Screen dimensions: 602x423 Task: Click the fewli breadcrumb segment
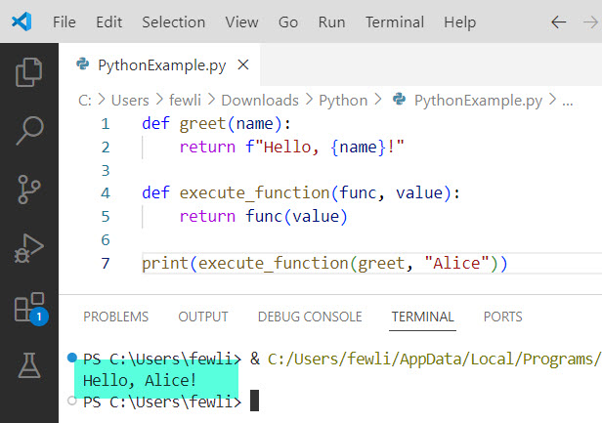tap(185, 101)
